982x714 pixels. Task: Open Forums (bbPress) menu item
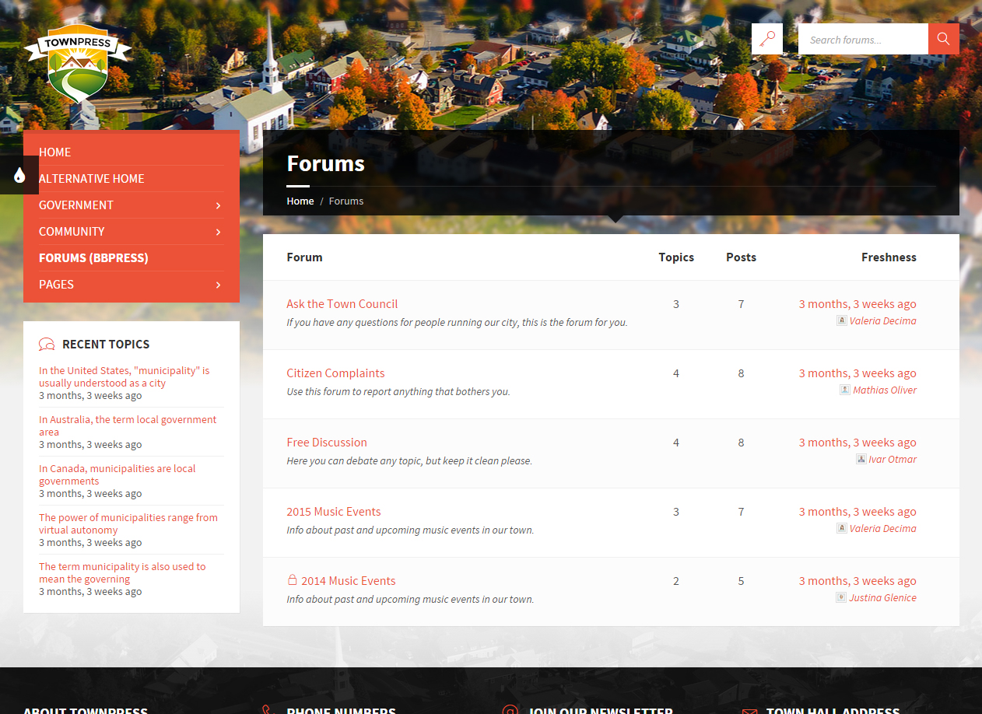point(93,258)
